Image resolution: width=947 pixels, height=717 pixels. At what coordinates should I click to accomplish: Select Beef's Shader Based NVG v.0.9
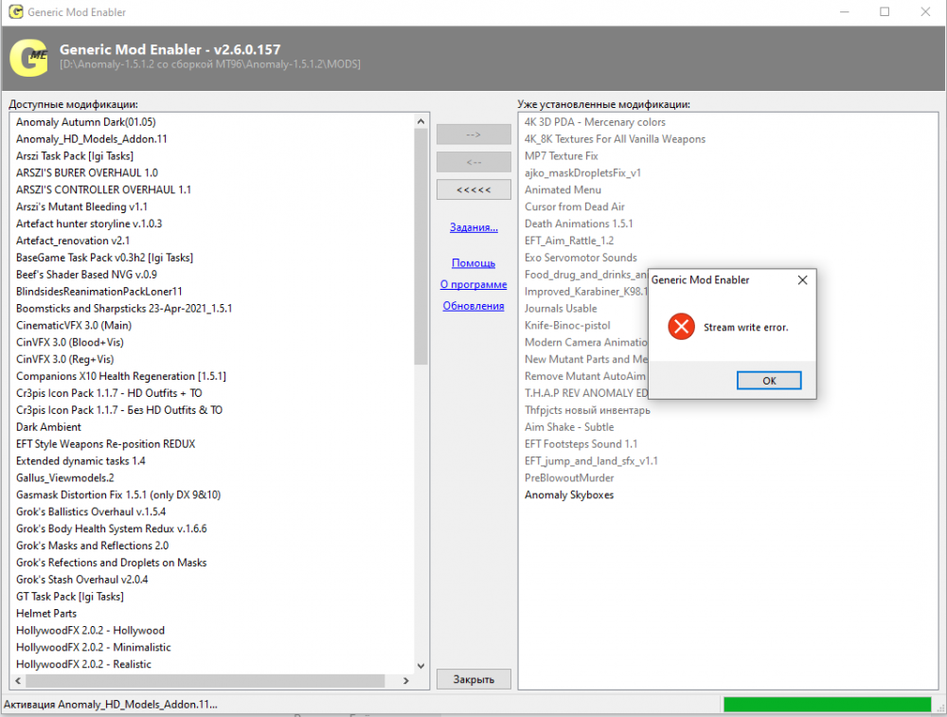pos(86,275)
